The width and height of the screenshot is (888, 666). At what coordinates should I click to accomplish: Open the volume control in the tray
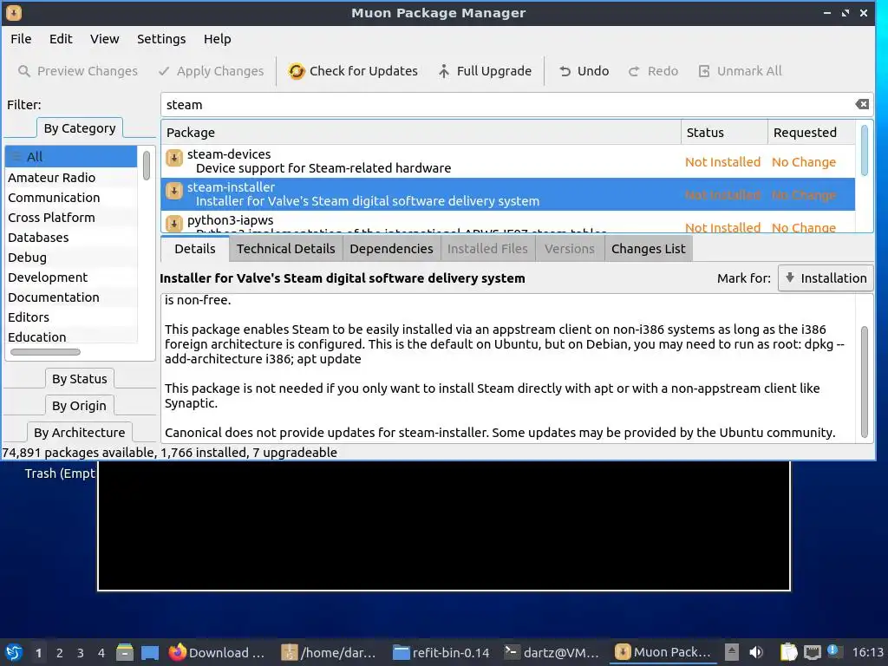(755, 652)
